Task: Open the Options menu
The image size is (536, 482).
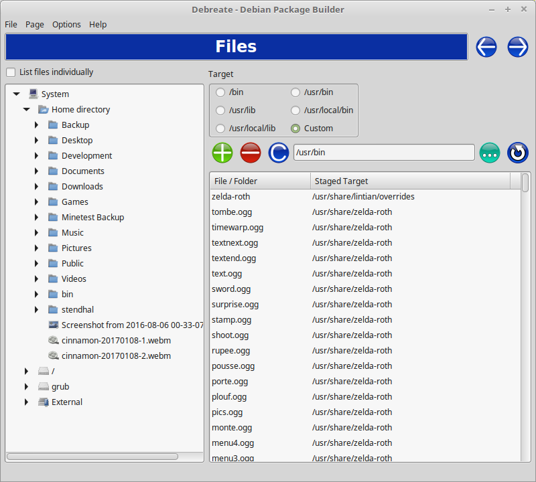Action: click(66, 24)
